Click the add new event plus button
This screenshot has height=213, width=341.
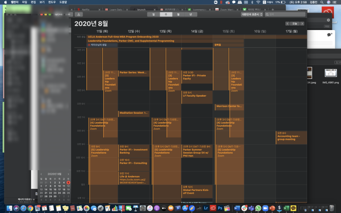click(x=69, y=15)
